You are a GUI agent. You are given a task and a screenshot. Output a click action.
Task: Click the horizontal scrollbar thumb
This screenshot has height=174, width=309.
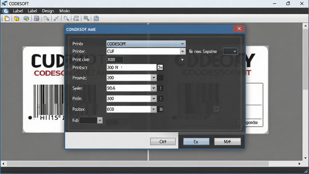[138, 163]
